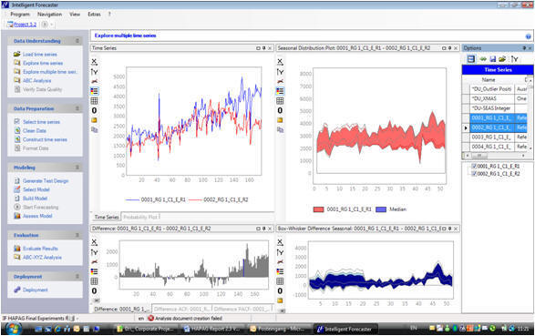Screen dimensions: 535x336
Task: Click the open folder icon in Options toolbar
Action: (x=502, y=59)
